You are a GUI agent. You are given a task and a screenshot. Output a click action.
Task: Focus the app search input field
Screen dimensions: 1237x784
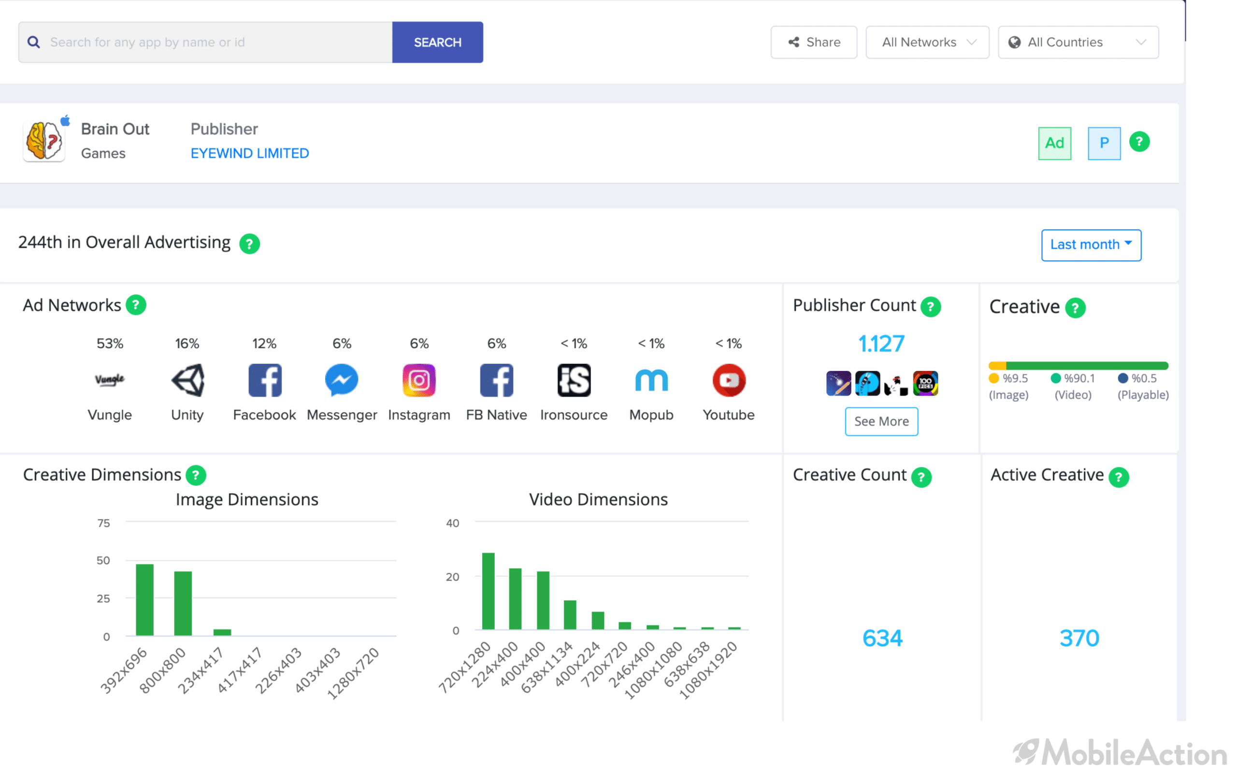coord(205,42)
